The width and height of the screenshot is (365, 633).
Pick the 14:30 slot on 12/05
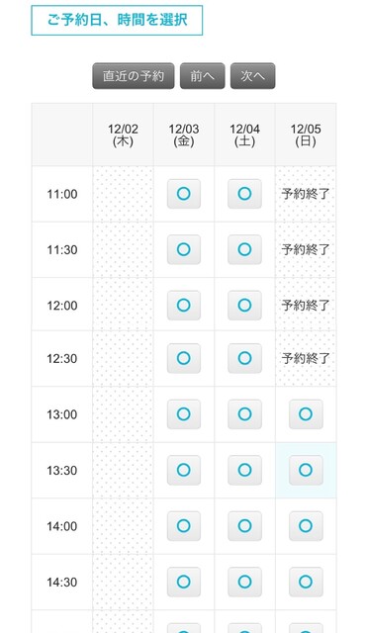[306, 582]
